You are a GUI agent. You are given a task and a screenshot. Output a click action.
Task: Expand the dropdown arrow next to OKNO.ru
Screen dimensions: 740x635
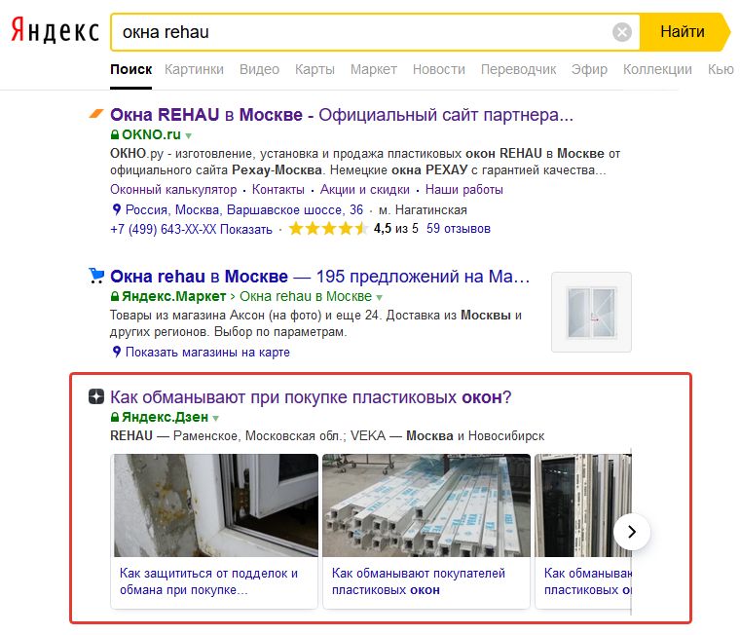click(189, 135)
